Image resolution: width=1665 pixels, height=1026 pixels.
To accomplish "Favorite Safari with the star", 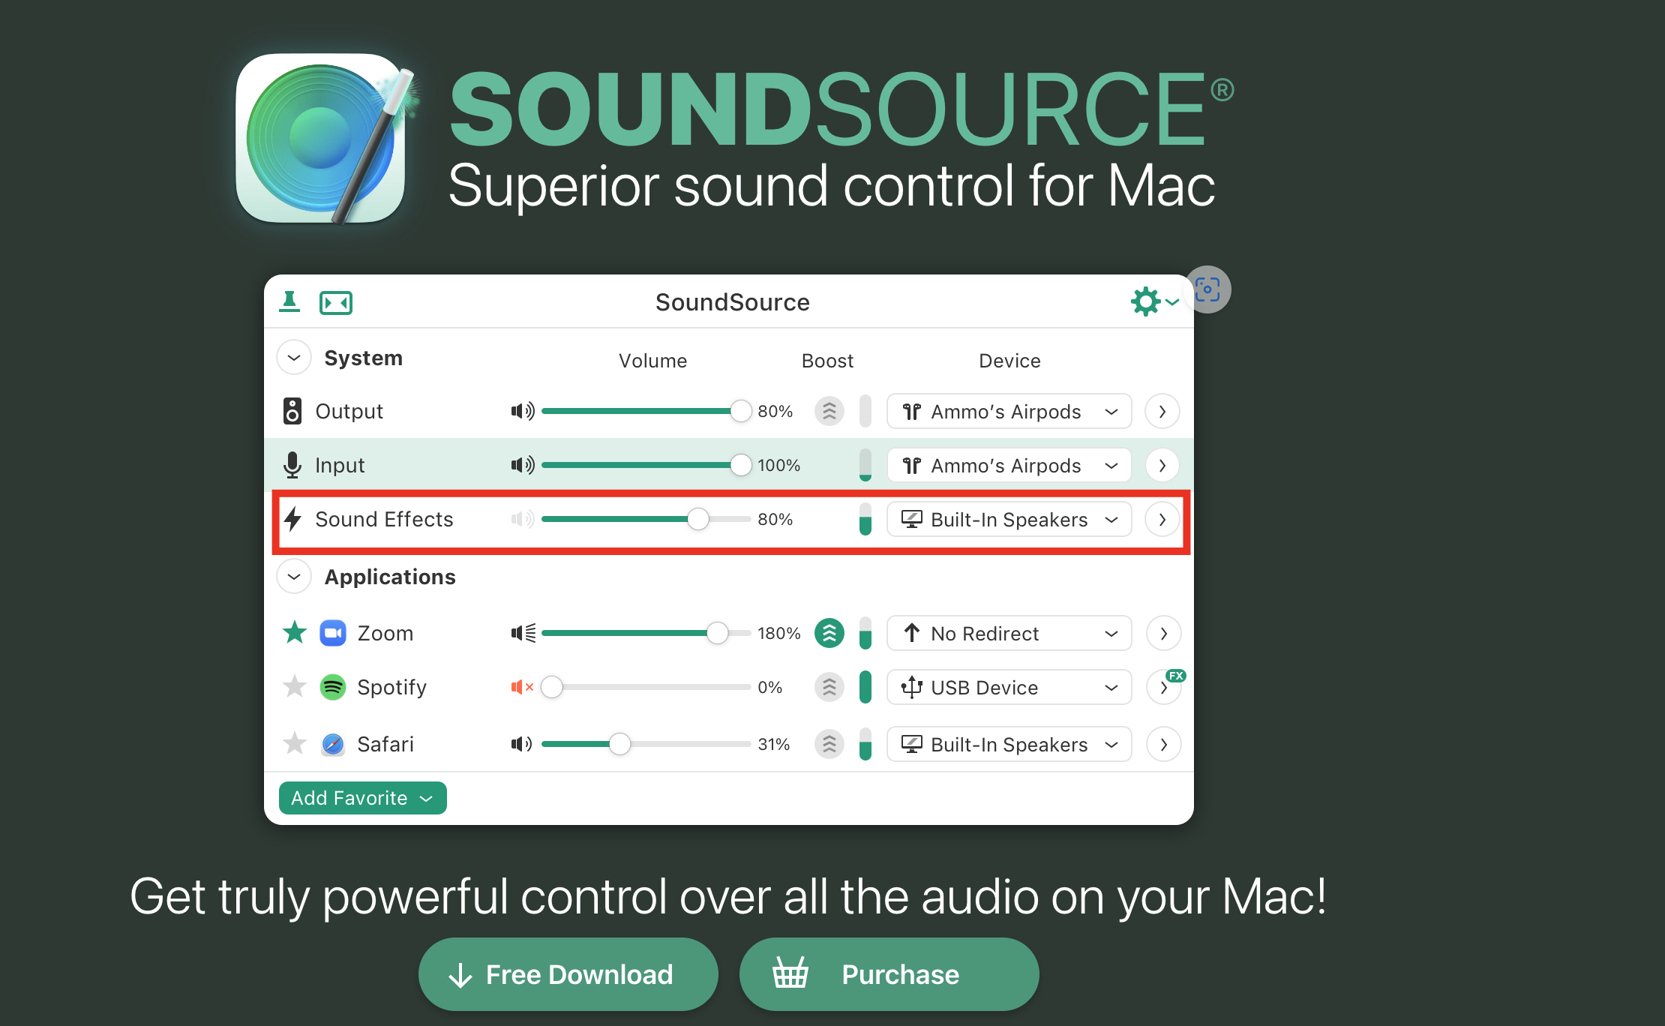I will [x=295, y=743].
